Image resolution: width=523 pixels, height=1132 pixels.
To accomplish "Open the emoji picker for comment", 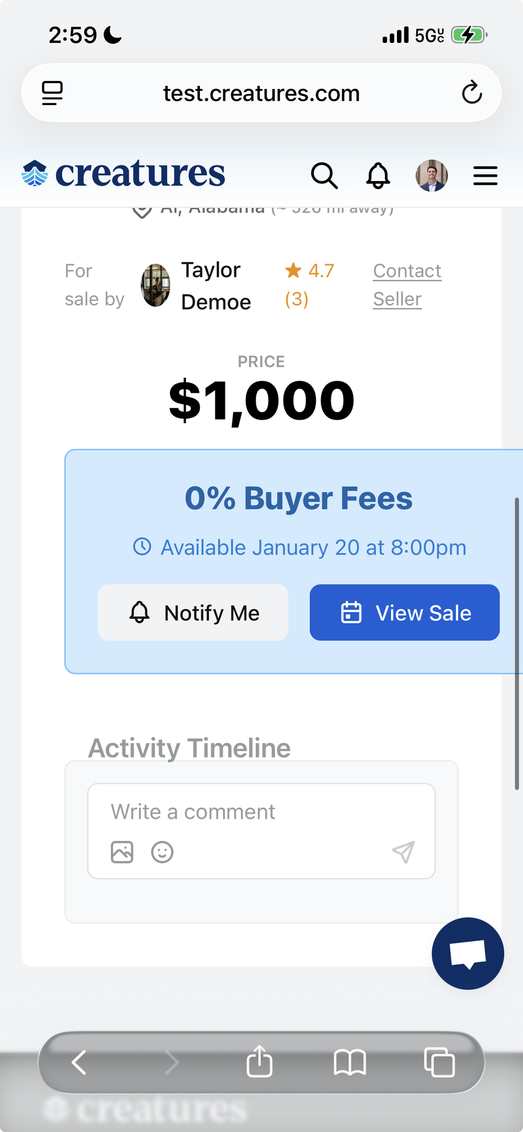I will click(x=162, y=852).
